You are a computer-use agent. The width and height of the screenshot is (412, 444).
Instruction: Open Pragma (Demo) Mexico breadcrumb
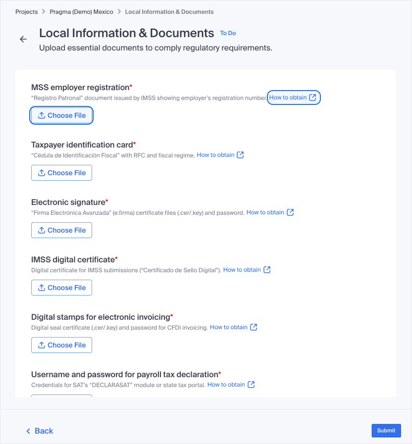[81, 12]
